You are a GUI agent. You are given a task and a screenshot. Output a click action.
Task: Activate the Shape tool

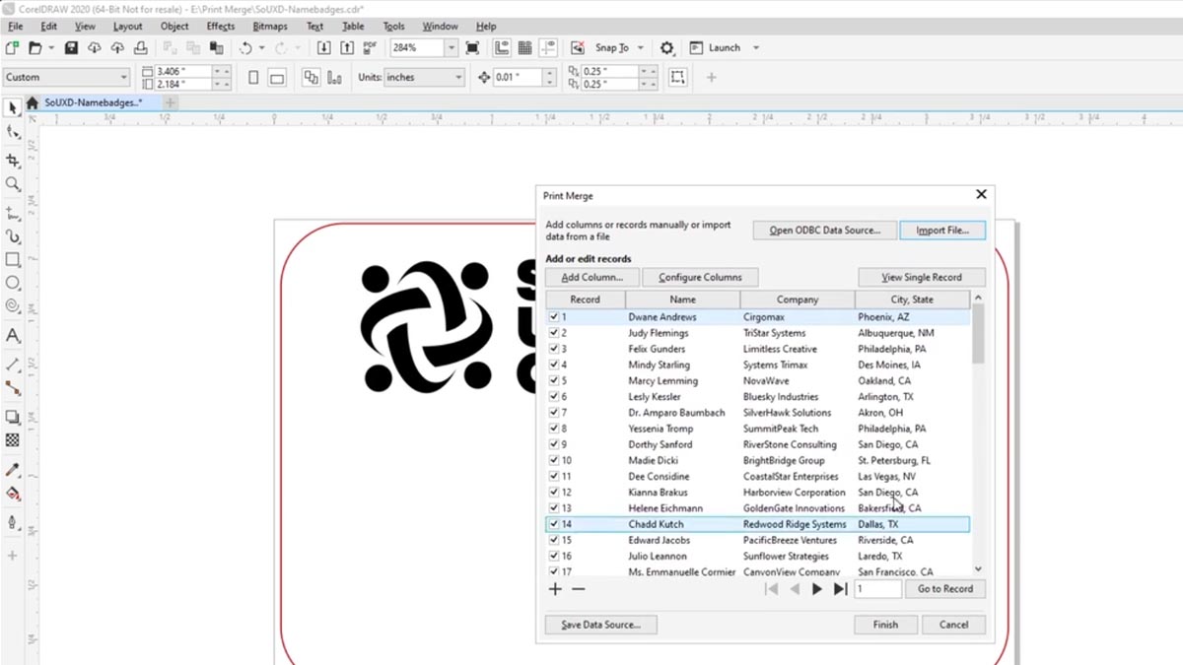click(x=13, y=132)
